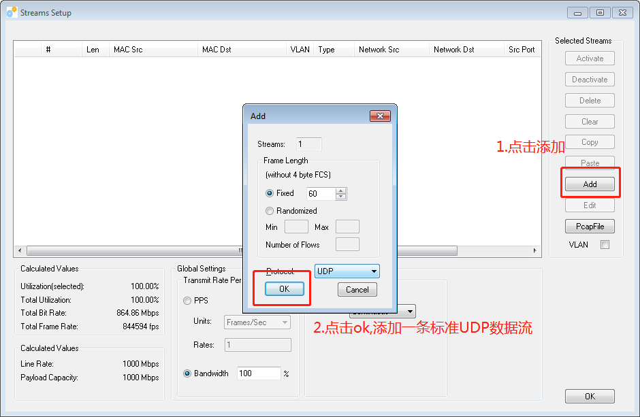640x417 pixels.
Task: Click the Streams count field
Action: pos(308,144)
